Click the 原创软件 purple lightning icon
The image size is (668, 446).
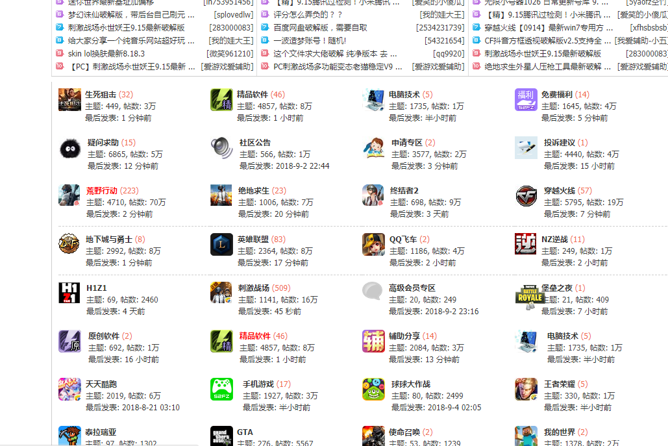(69, 341)
